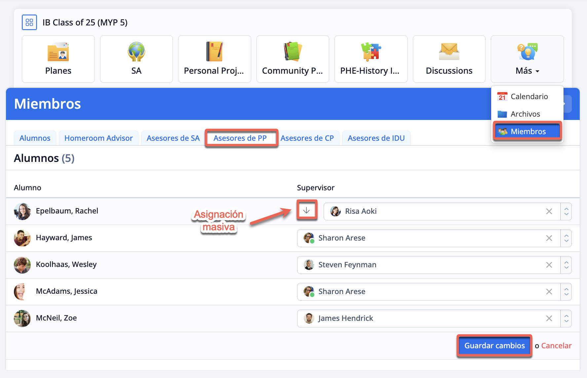Click the bulk assign down-arrow button
Screen dimensions: 587x378
(307, 210)
